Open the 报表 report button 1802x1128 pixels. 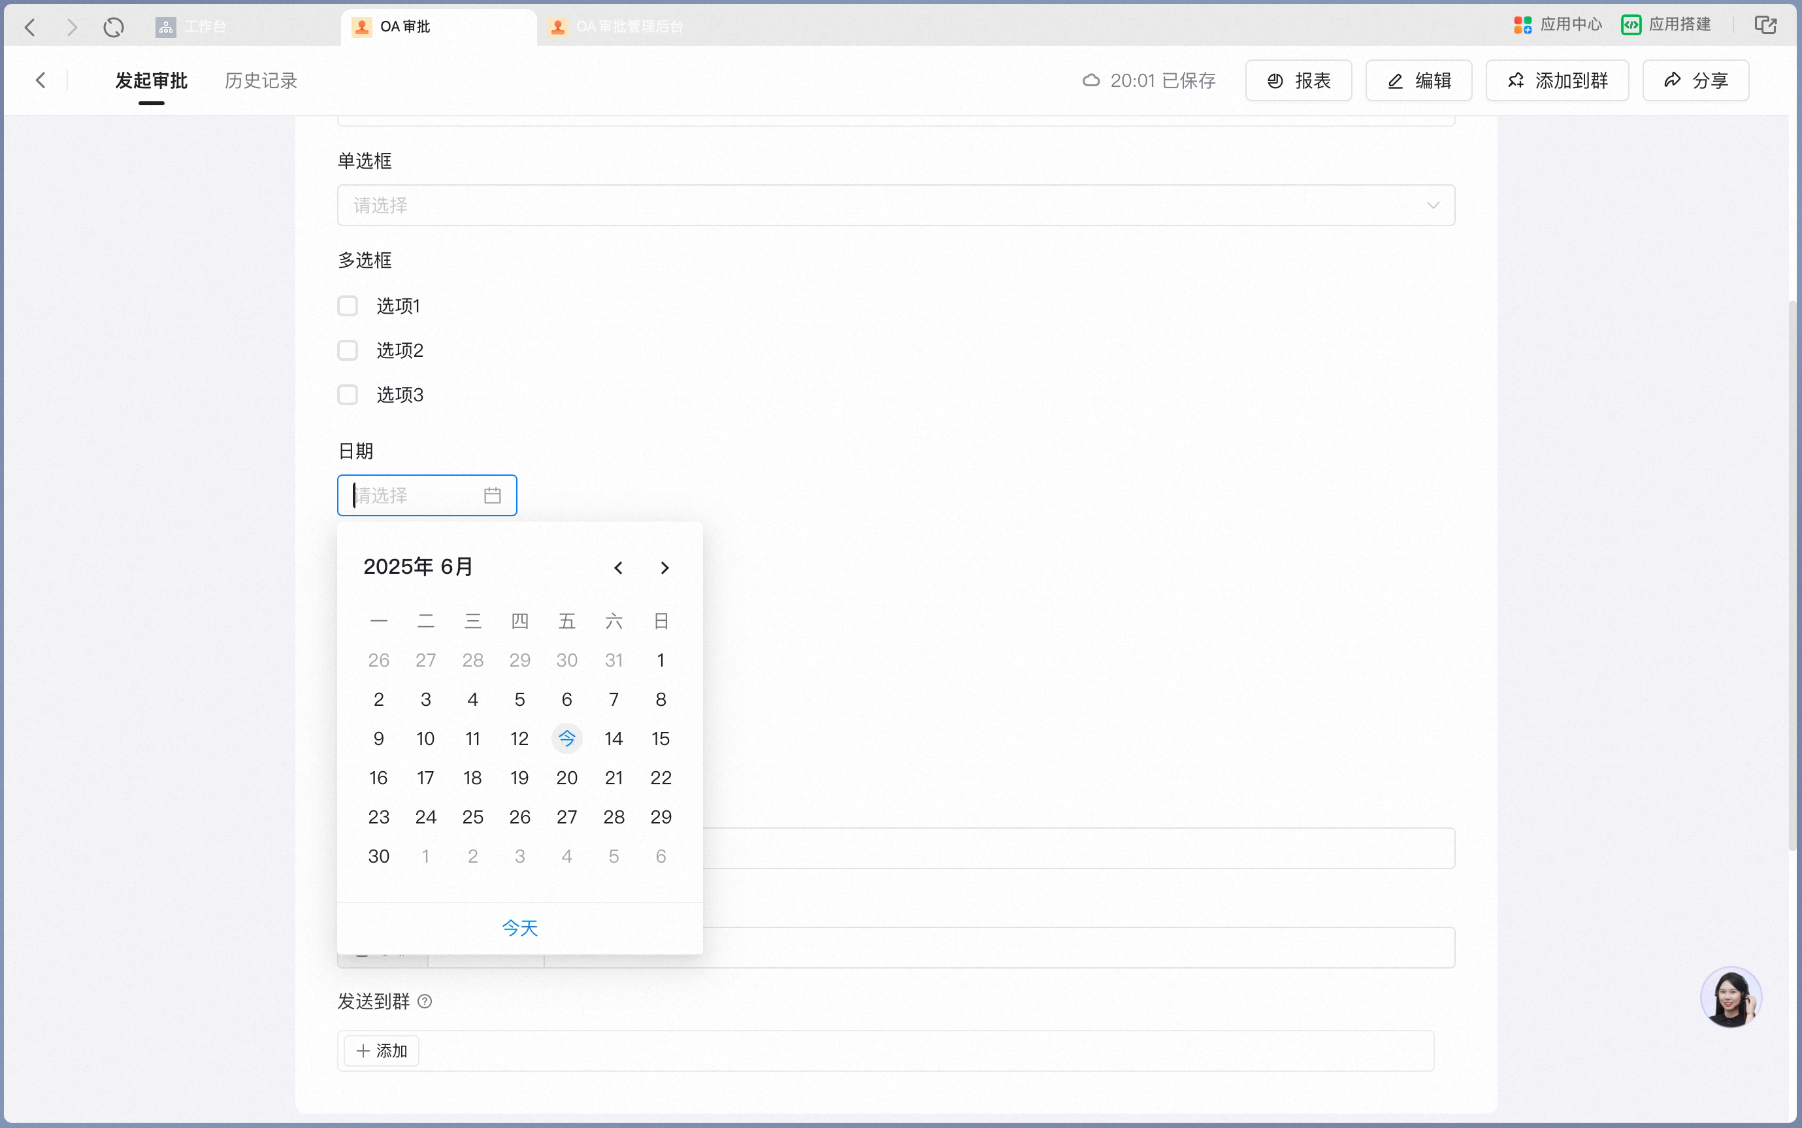coord(1298,80)
